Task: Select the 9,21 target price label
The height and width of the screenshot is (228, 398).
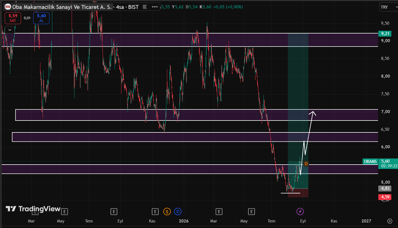Action: (385, 34)
